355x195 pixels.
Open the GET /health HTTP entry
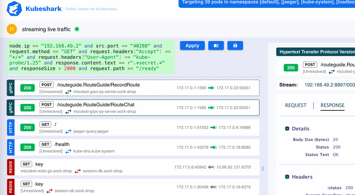133,147
